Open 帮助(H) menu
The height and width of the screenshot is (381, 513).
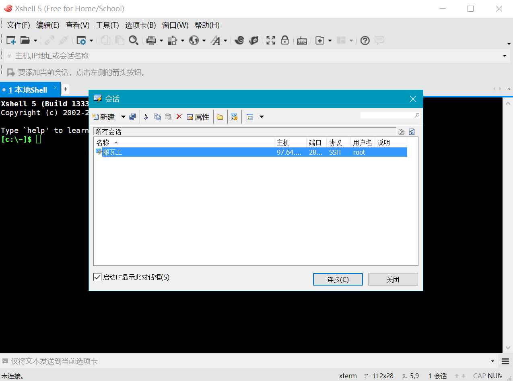(207, 25)
